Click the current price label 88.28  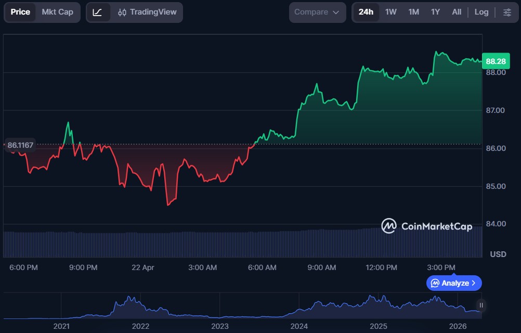[x=496, y=61]
